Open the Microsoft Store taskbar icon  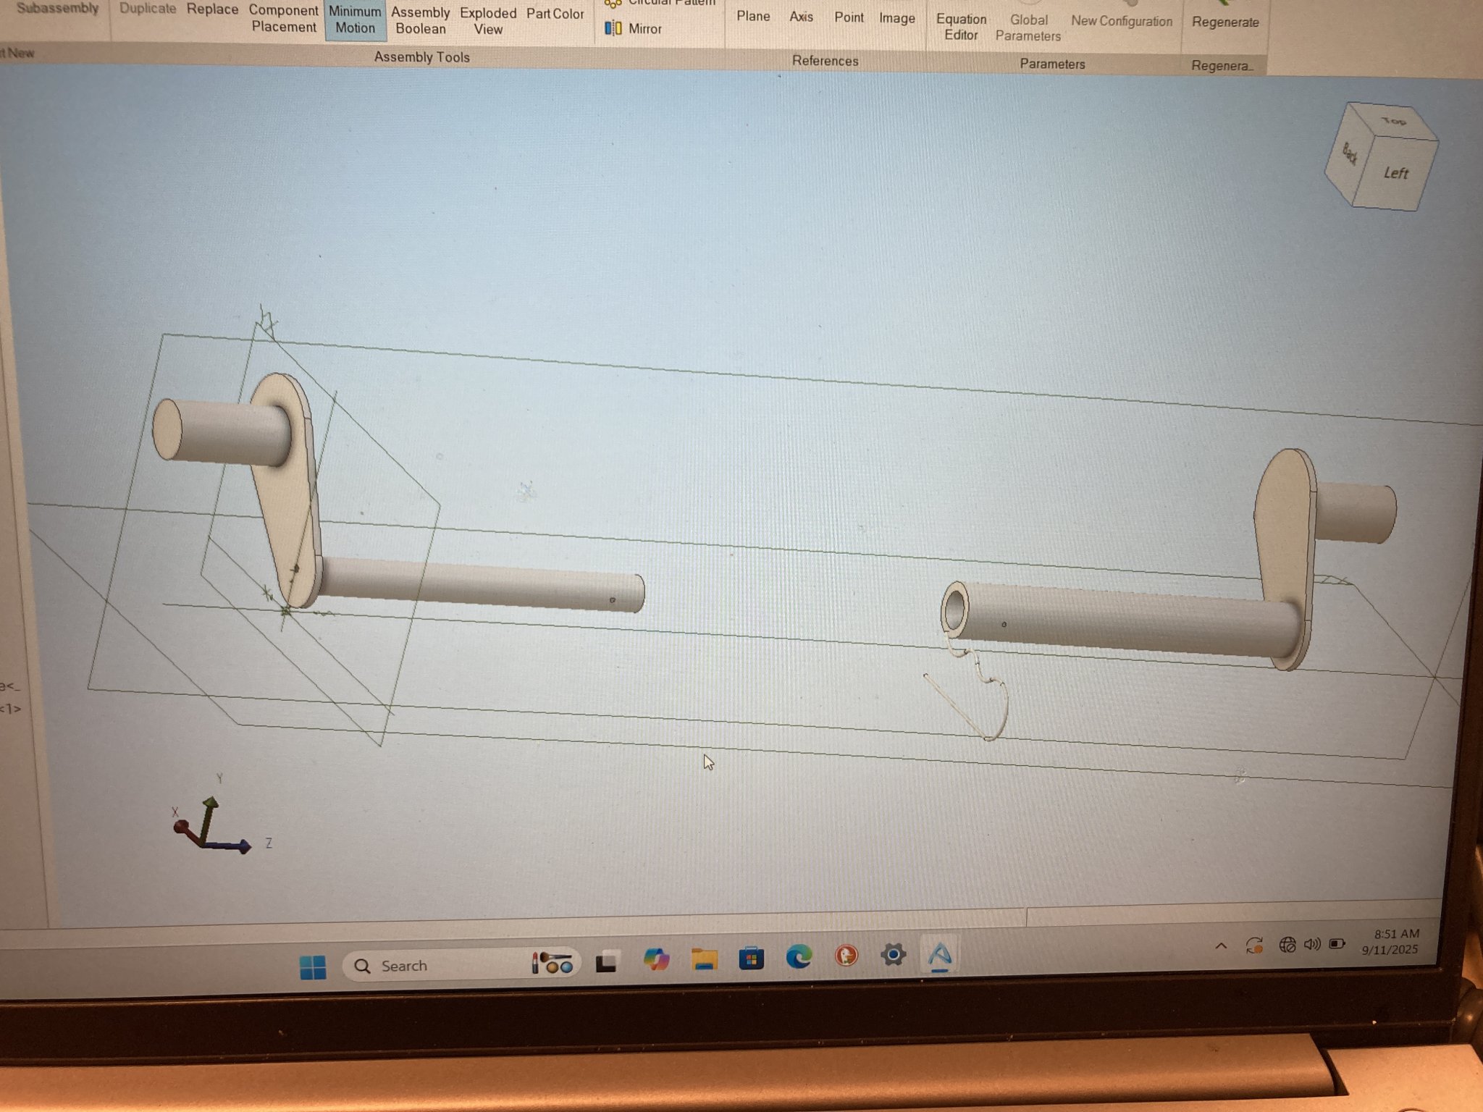click(751, 959)
